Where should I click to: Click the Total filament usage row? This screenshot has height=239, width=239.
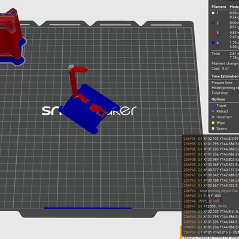coord(225,56)
